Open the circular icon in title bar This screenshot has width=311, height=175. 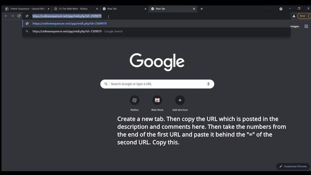pos(281,9)
